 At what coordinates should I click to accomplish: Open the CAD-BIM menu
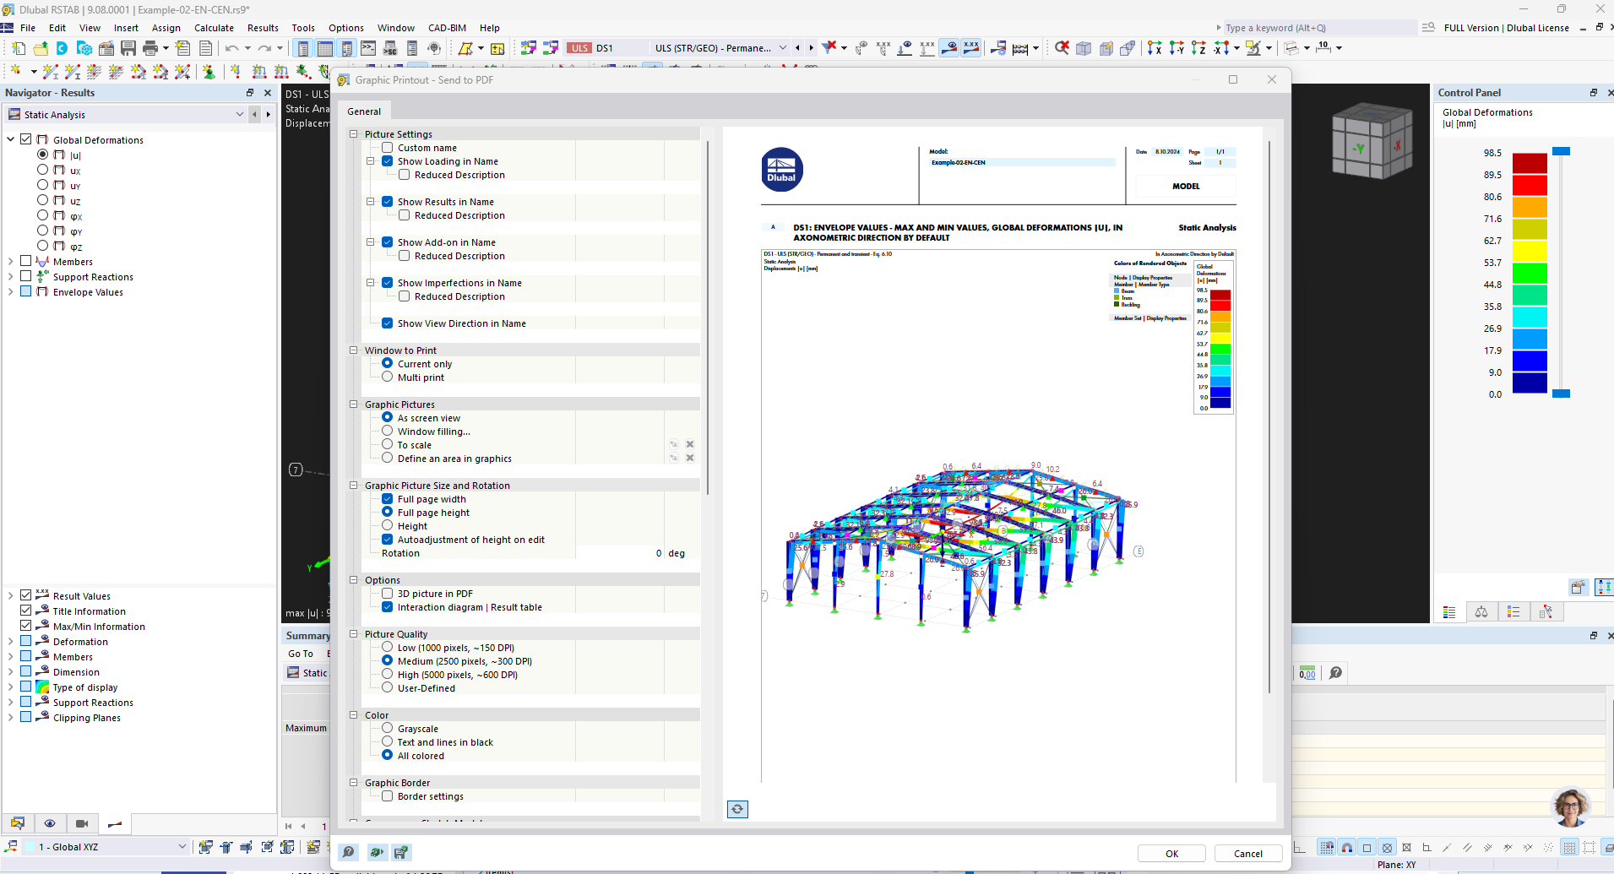(x=447, y=28)
